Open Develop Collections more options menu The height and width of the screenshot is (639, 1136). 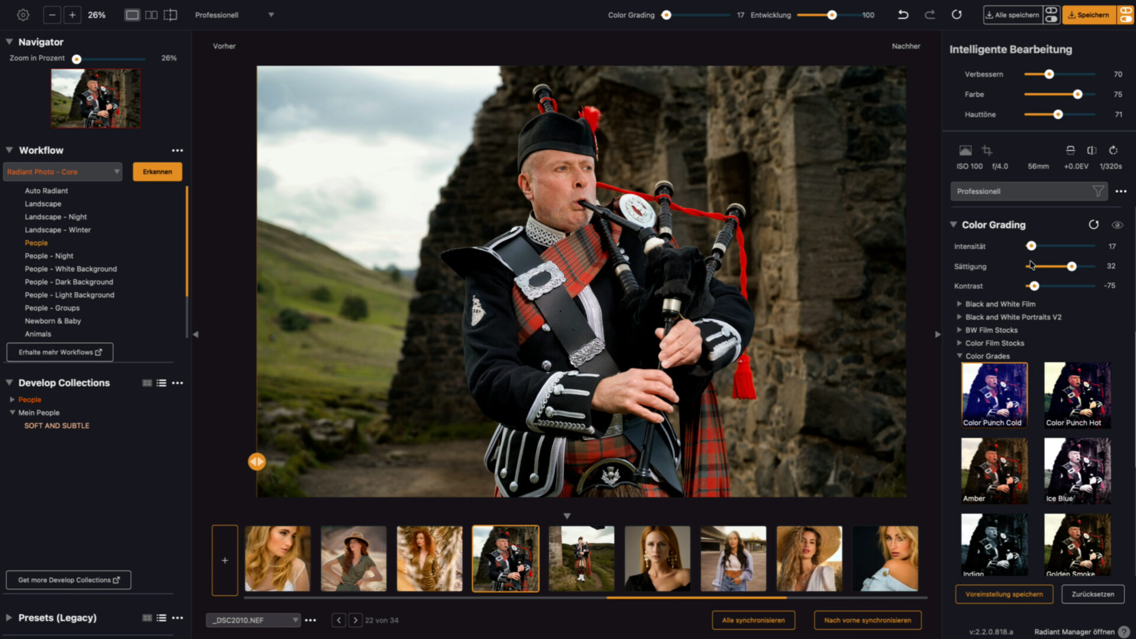(x=177, y=383)
